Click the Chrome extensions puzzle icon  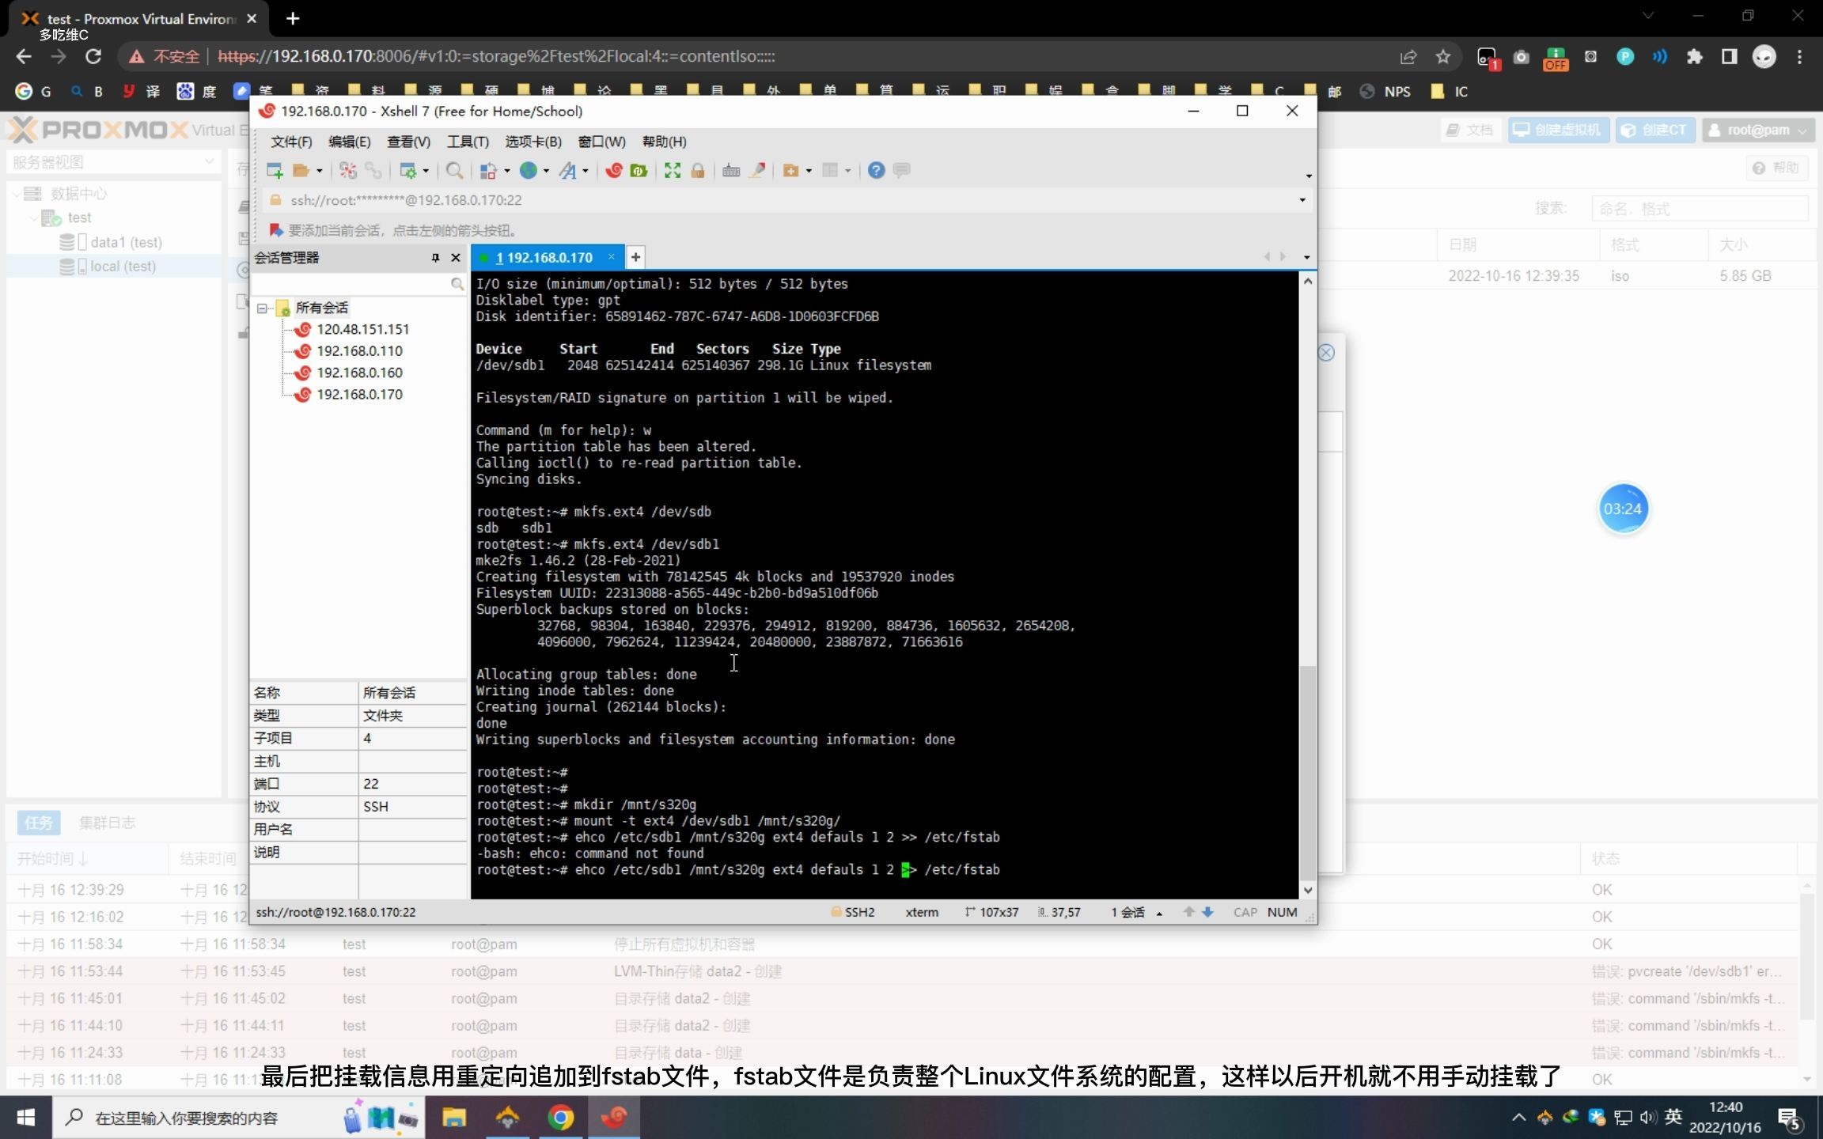[x=1694, y=56]
